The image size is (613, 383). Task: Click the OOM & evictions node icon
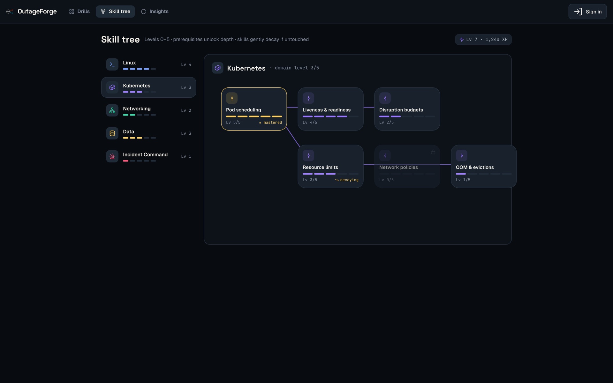[462, 156]
